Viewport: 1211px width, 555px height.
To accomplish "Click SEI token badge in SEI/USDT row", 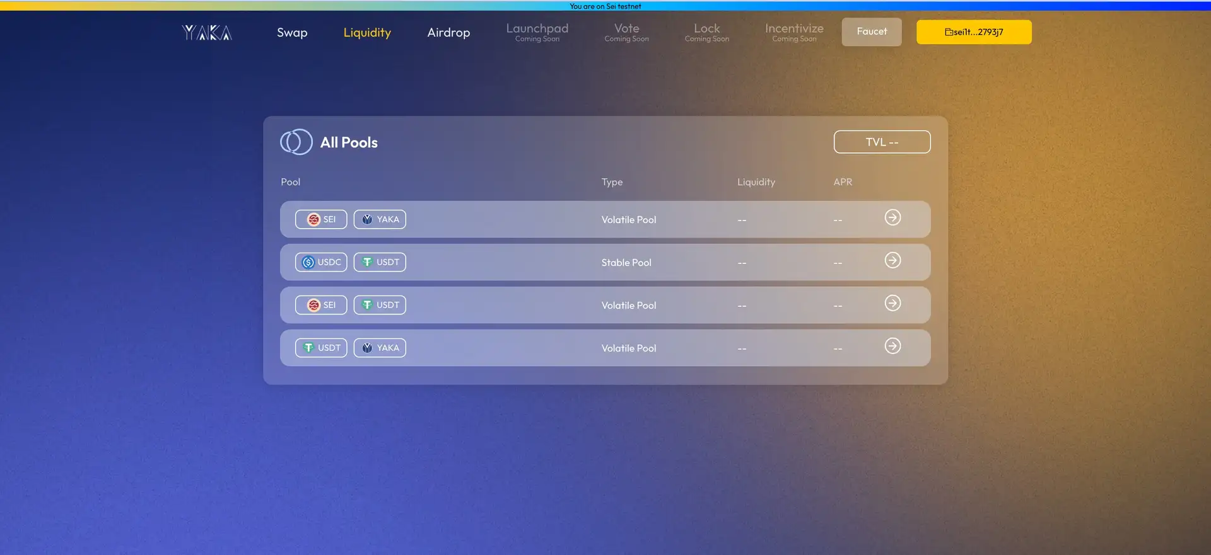I will click(321, 305).
